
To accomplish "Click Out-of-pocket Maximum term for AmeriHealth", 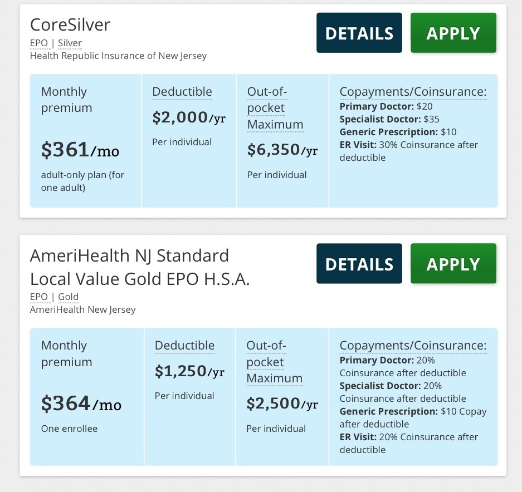I will 274,362.
